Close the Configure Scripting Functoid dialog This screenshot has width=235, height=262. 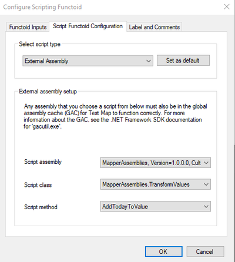[227, 7]
